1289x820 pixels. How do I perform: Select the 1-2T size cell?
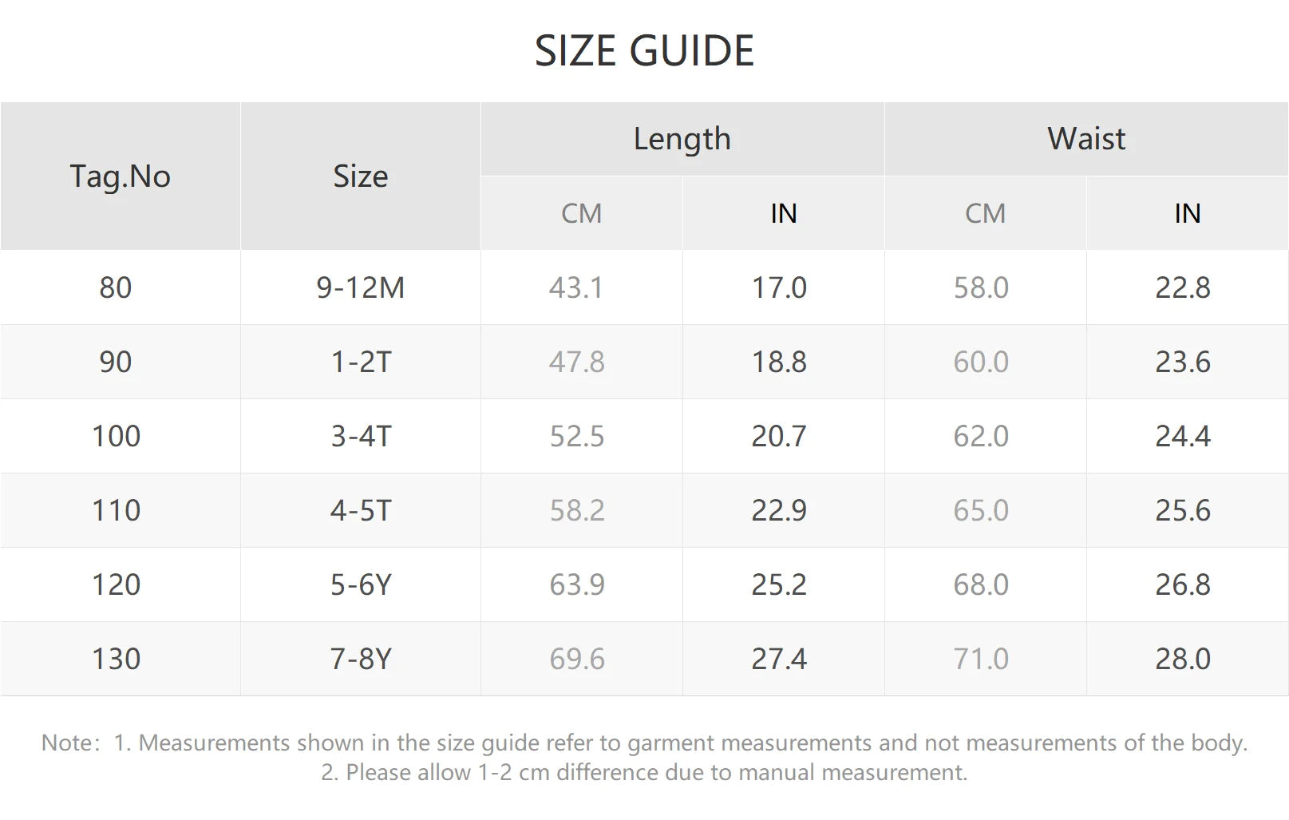(x=361, y=362)
